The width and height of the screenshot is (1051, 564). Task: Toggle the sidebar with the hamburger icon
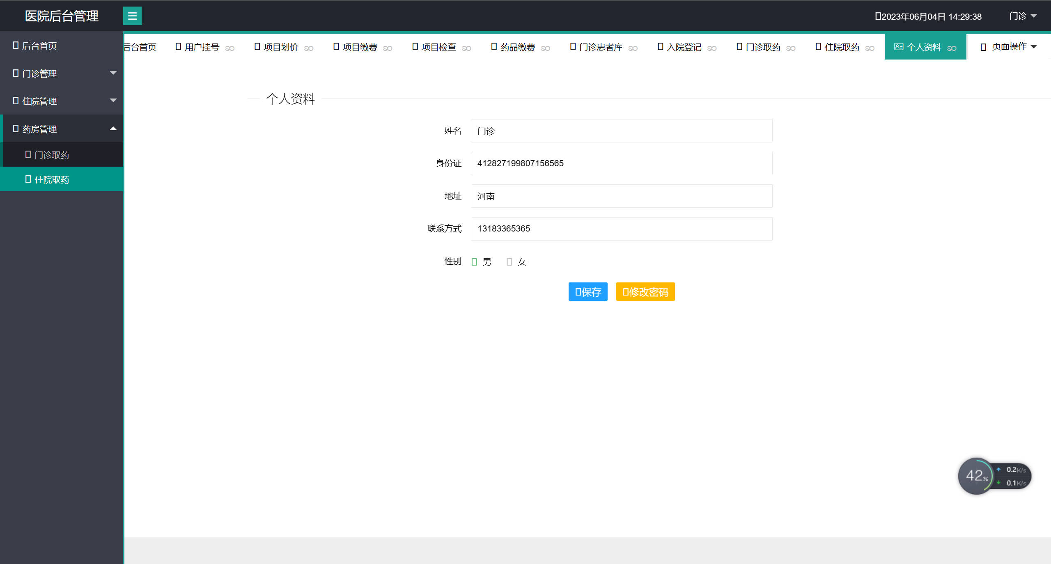(132, 16)
